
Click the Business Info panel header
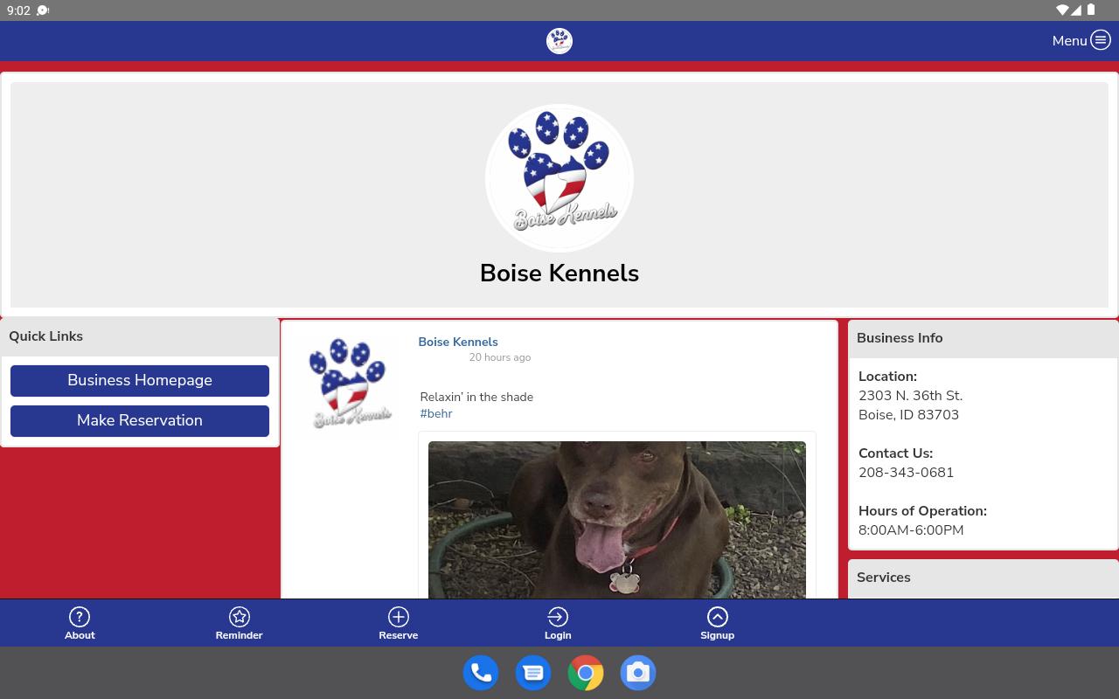(983, 339)
